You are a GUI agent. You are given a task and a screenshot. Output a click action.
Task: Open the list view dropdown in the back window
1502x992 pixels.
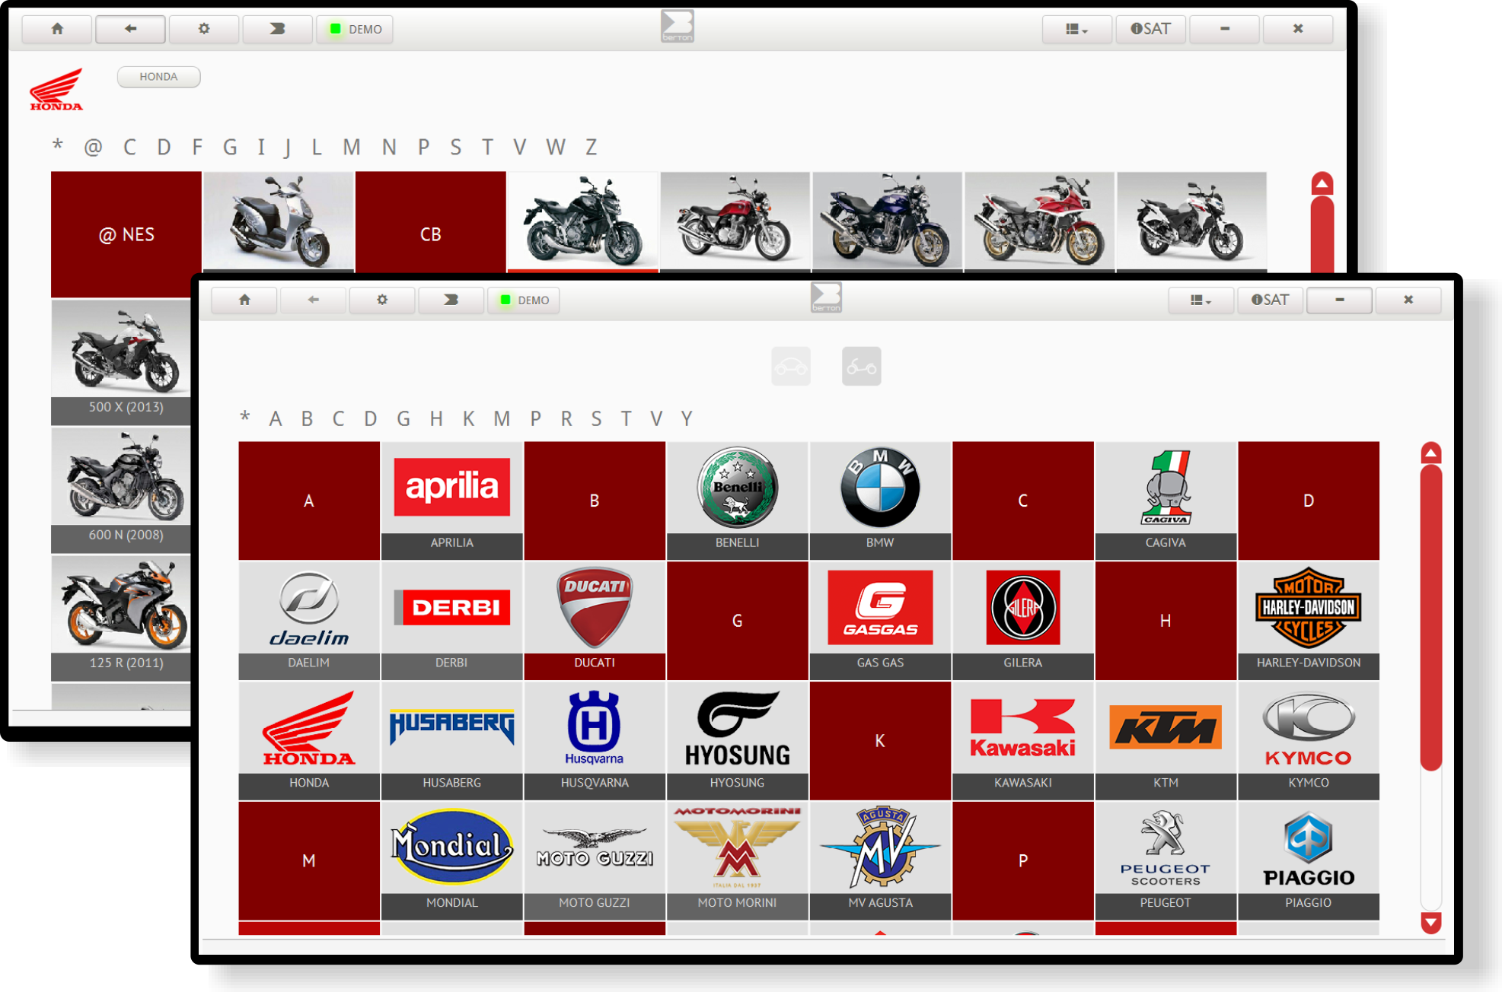pyautogui.click(x=1076, y=29)
